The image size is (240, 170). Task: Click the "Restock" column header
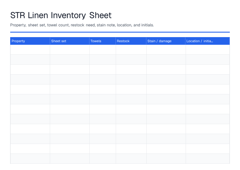[x=131, y=41]
